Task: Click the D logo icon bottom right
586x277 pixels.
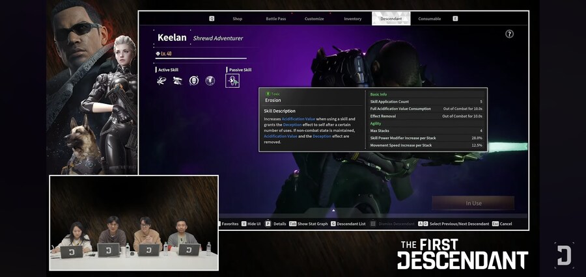Action: pos(564,254)
